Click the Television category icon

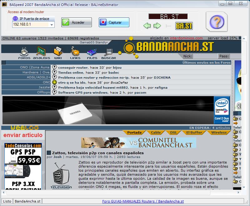pyautogui.click(x=61, y=176)
